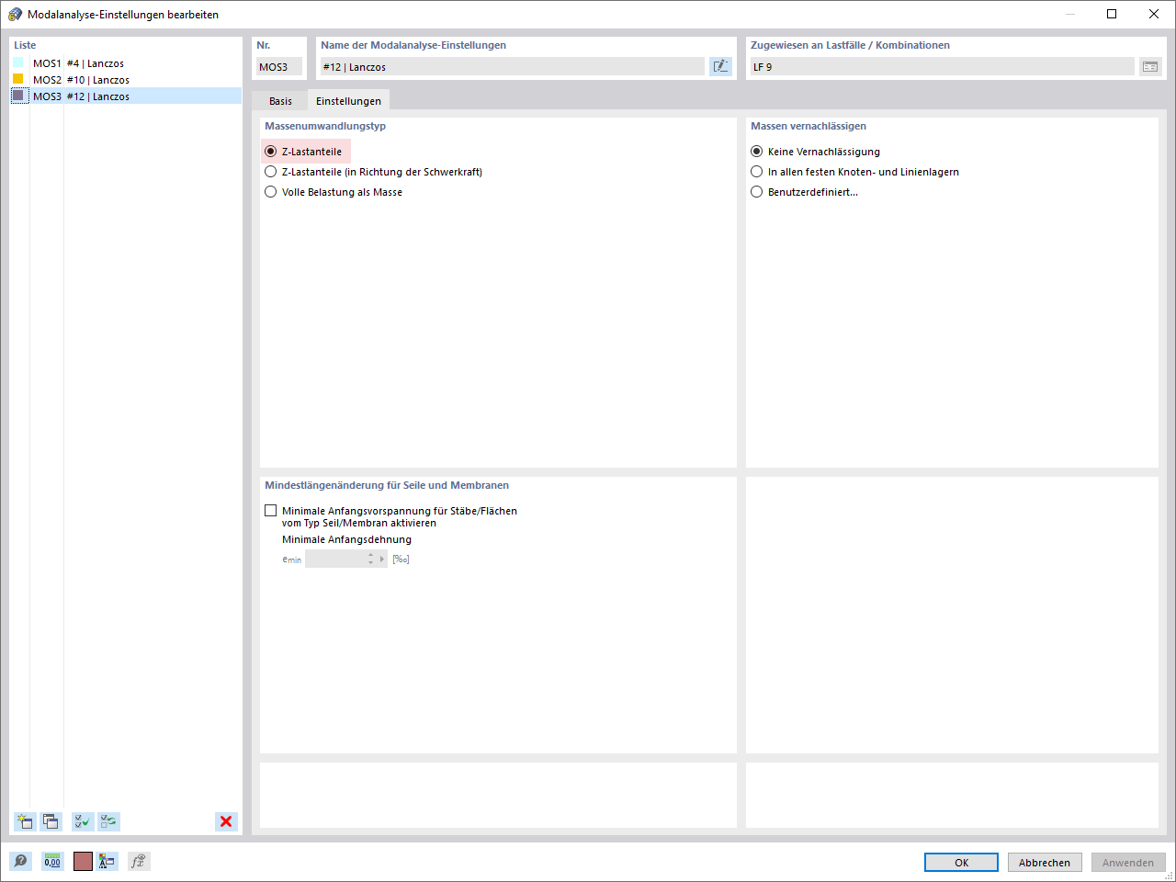The image size is (1176, 882).
Task: Click the Abbrechen button
Action: [x=1045, y=863]
